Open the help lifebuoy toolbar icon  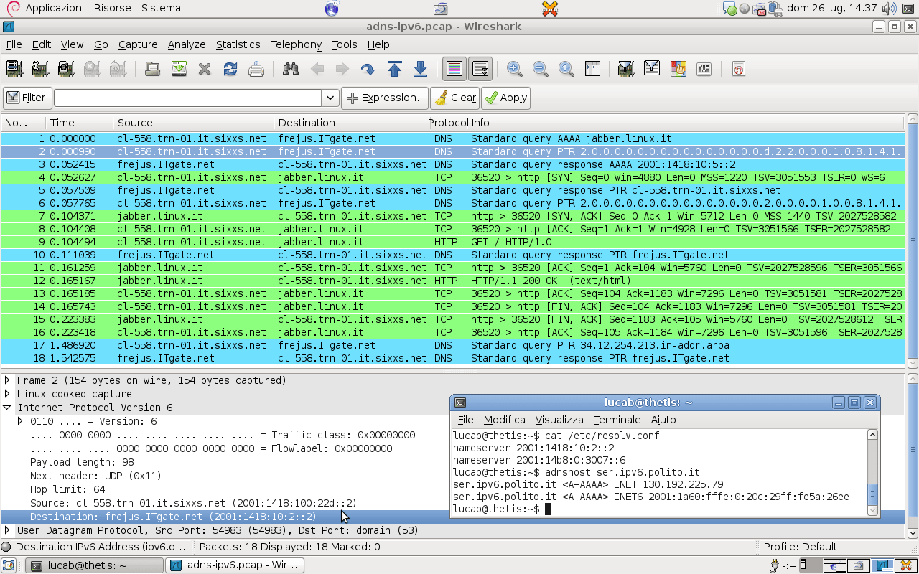738,69
